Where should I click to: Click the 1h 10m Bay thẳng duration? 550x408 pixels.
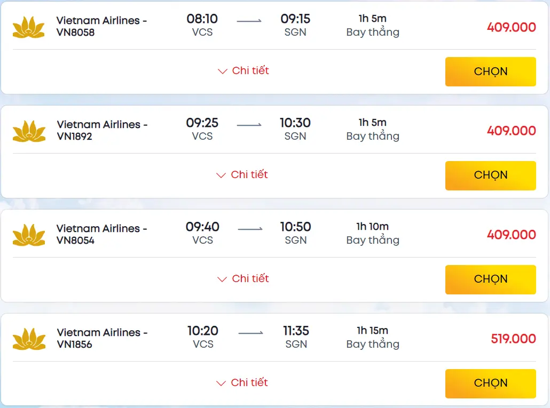[373, 234]
